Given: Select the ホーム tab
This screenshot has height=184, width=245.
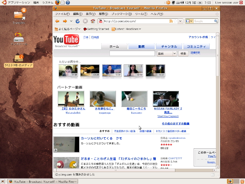Looking at the screenshot, I should pyautogui.click(x=114, y=46).
